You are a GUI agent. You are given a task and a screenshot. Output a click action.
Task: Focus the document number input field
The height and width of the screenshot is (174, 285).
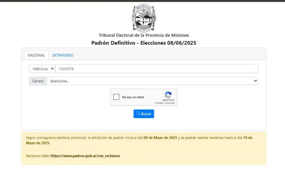(157, 69)
